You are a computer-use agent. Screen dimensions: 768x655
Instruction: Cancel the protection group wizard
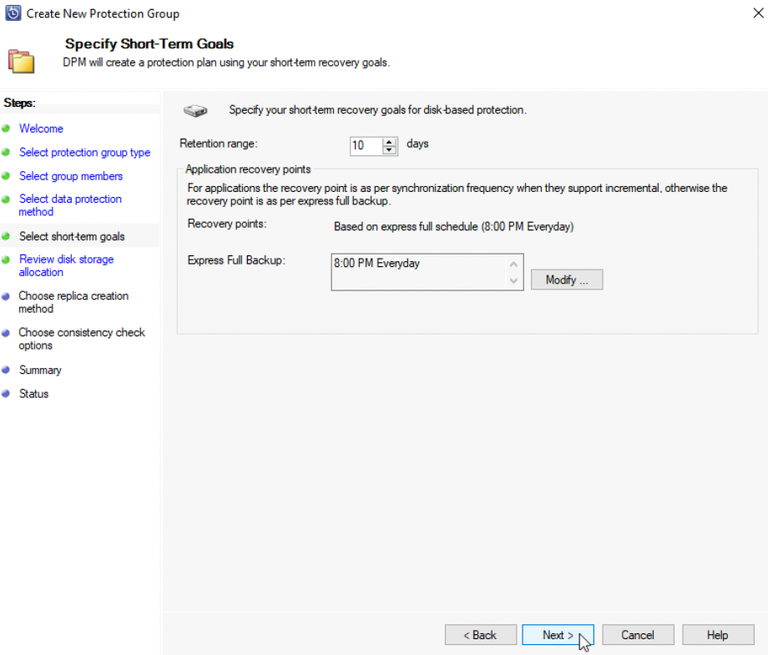(x=637, y=634)
